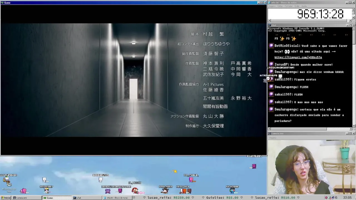356x200 pixels.
Task: Open the tinyurl.com link in chat
Action: tap(298, 57)
